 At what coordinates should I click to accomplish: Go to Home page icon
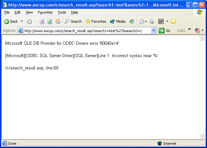pos(58,21)
